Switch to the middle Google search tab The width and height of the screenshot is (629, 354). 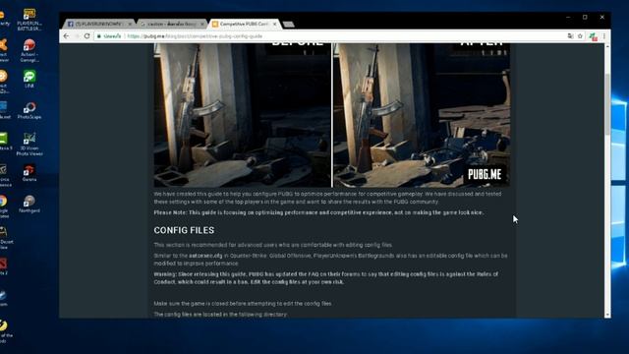tap(172, 24)
